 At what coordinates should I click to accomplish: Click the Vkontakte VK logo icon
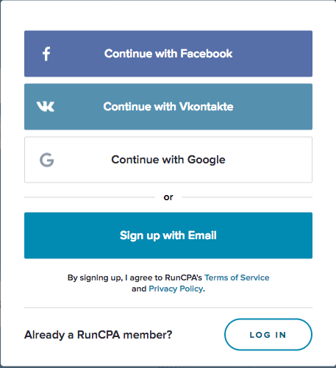coord(46,107)
